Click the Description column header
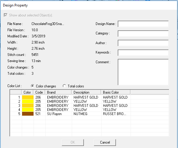 86,92
